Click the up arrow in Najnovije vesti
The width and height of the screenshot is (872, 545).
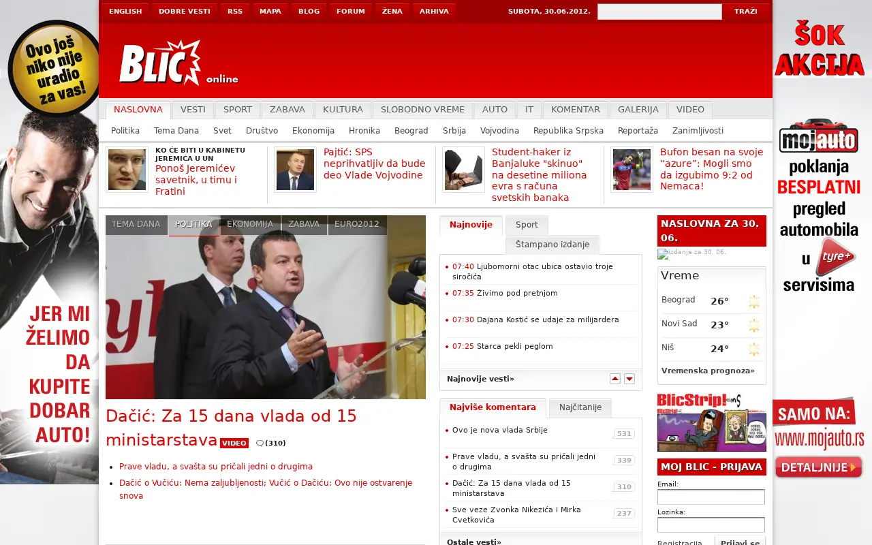click(615, 379)
